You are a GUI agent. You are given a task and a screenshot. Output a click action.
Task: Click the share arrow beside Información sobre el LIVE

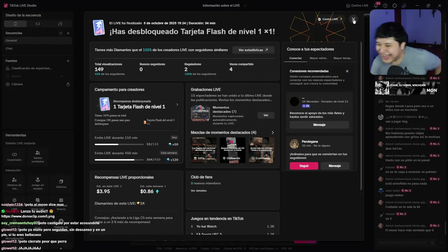point(245,6)
